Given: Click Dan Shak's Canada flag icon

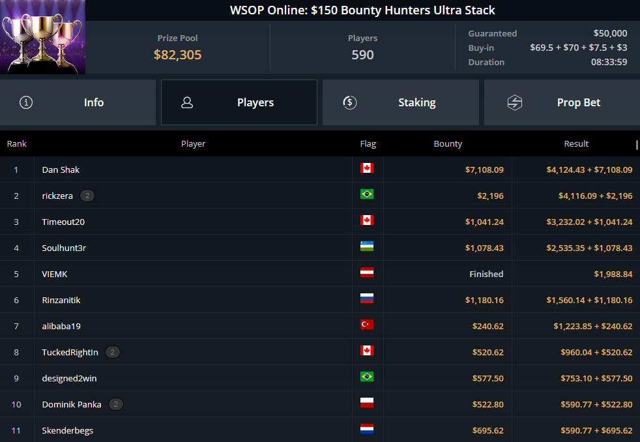Looking at the screenshot, I should point(366,168).
